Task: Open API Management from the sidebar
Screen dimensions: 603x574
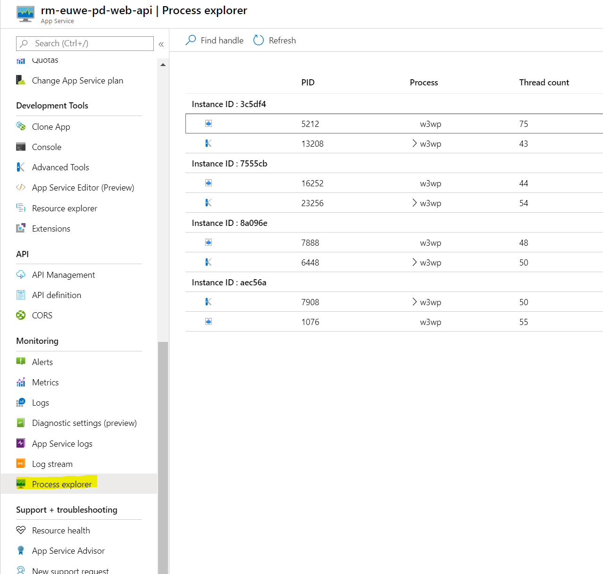Action: pos(63,275)
